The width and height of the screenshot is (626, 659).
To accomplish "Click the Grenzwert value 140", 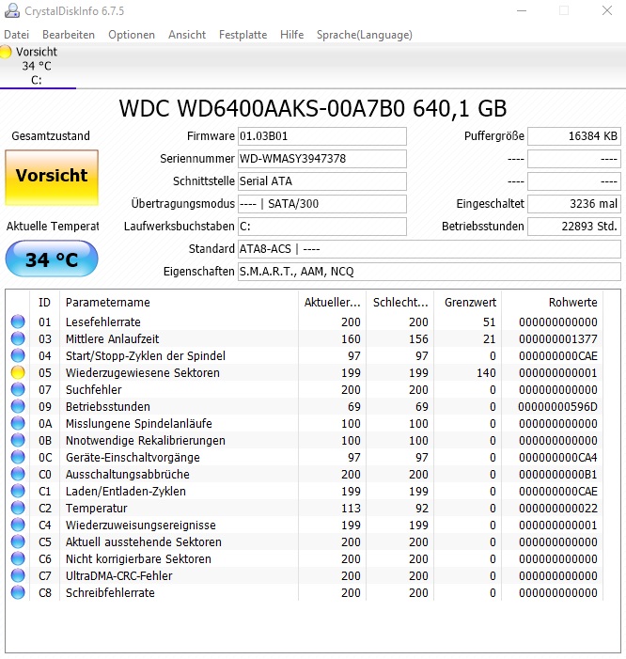I will click(486, 373).
